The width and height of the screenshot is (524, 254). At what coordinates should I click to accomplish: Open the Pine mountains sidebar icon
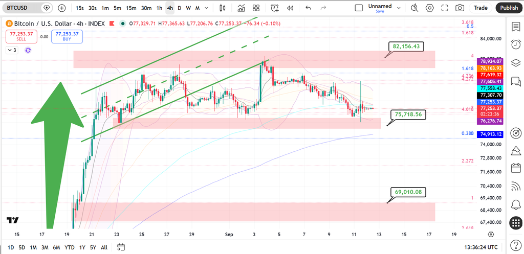(516, 151)
